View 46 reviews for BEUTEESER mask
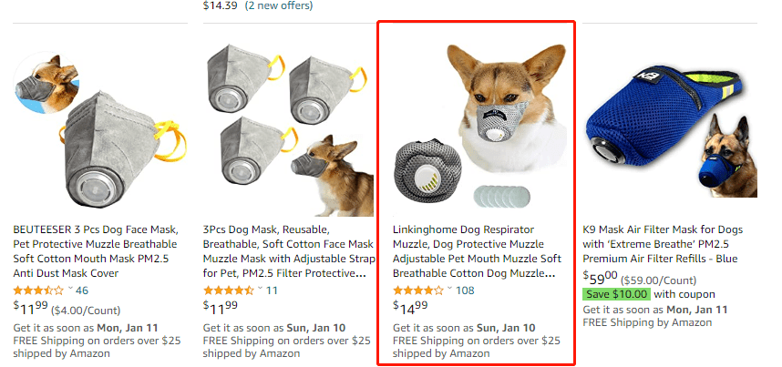The width and height of the screenshot is (782, 367). click(x=82, y=291)
